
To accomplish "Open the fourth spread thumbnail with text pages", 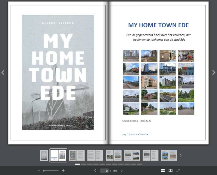I will 95,155.
